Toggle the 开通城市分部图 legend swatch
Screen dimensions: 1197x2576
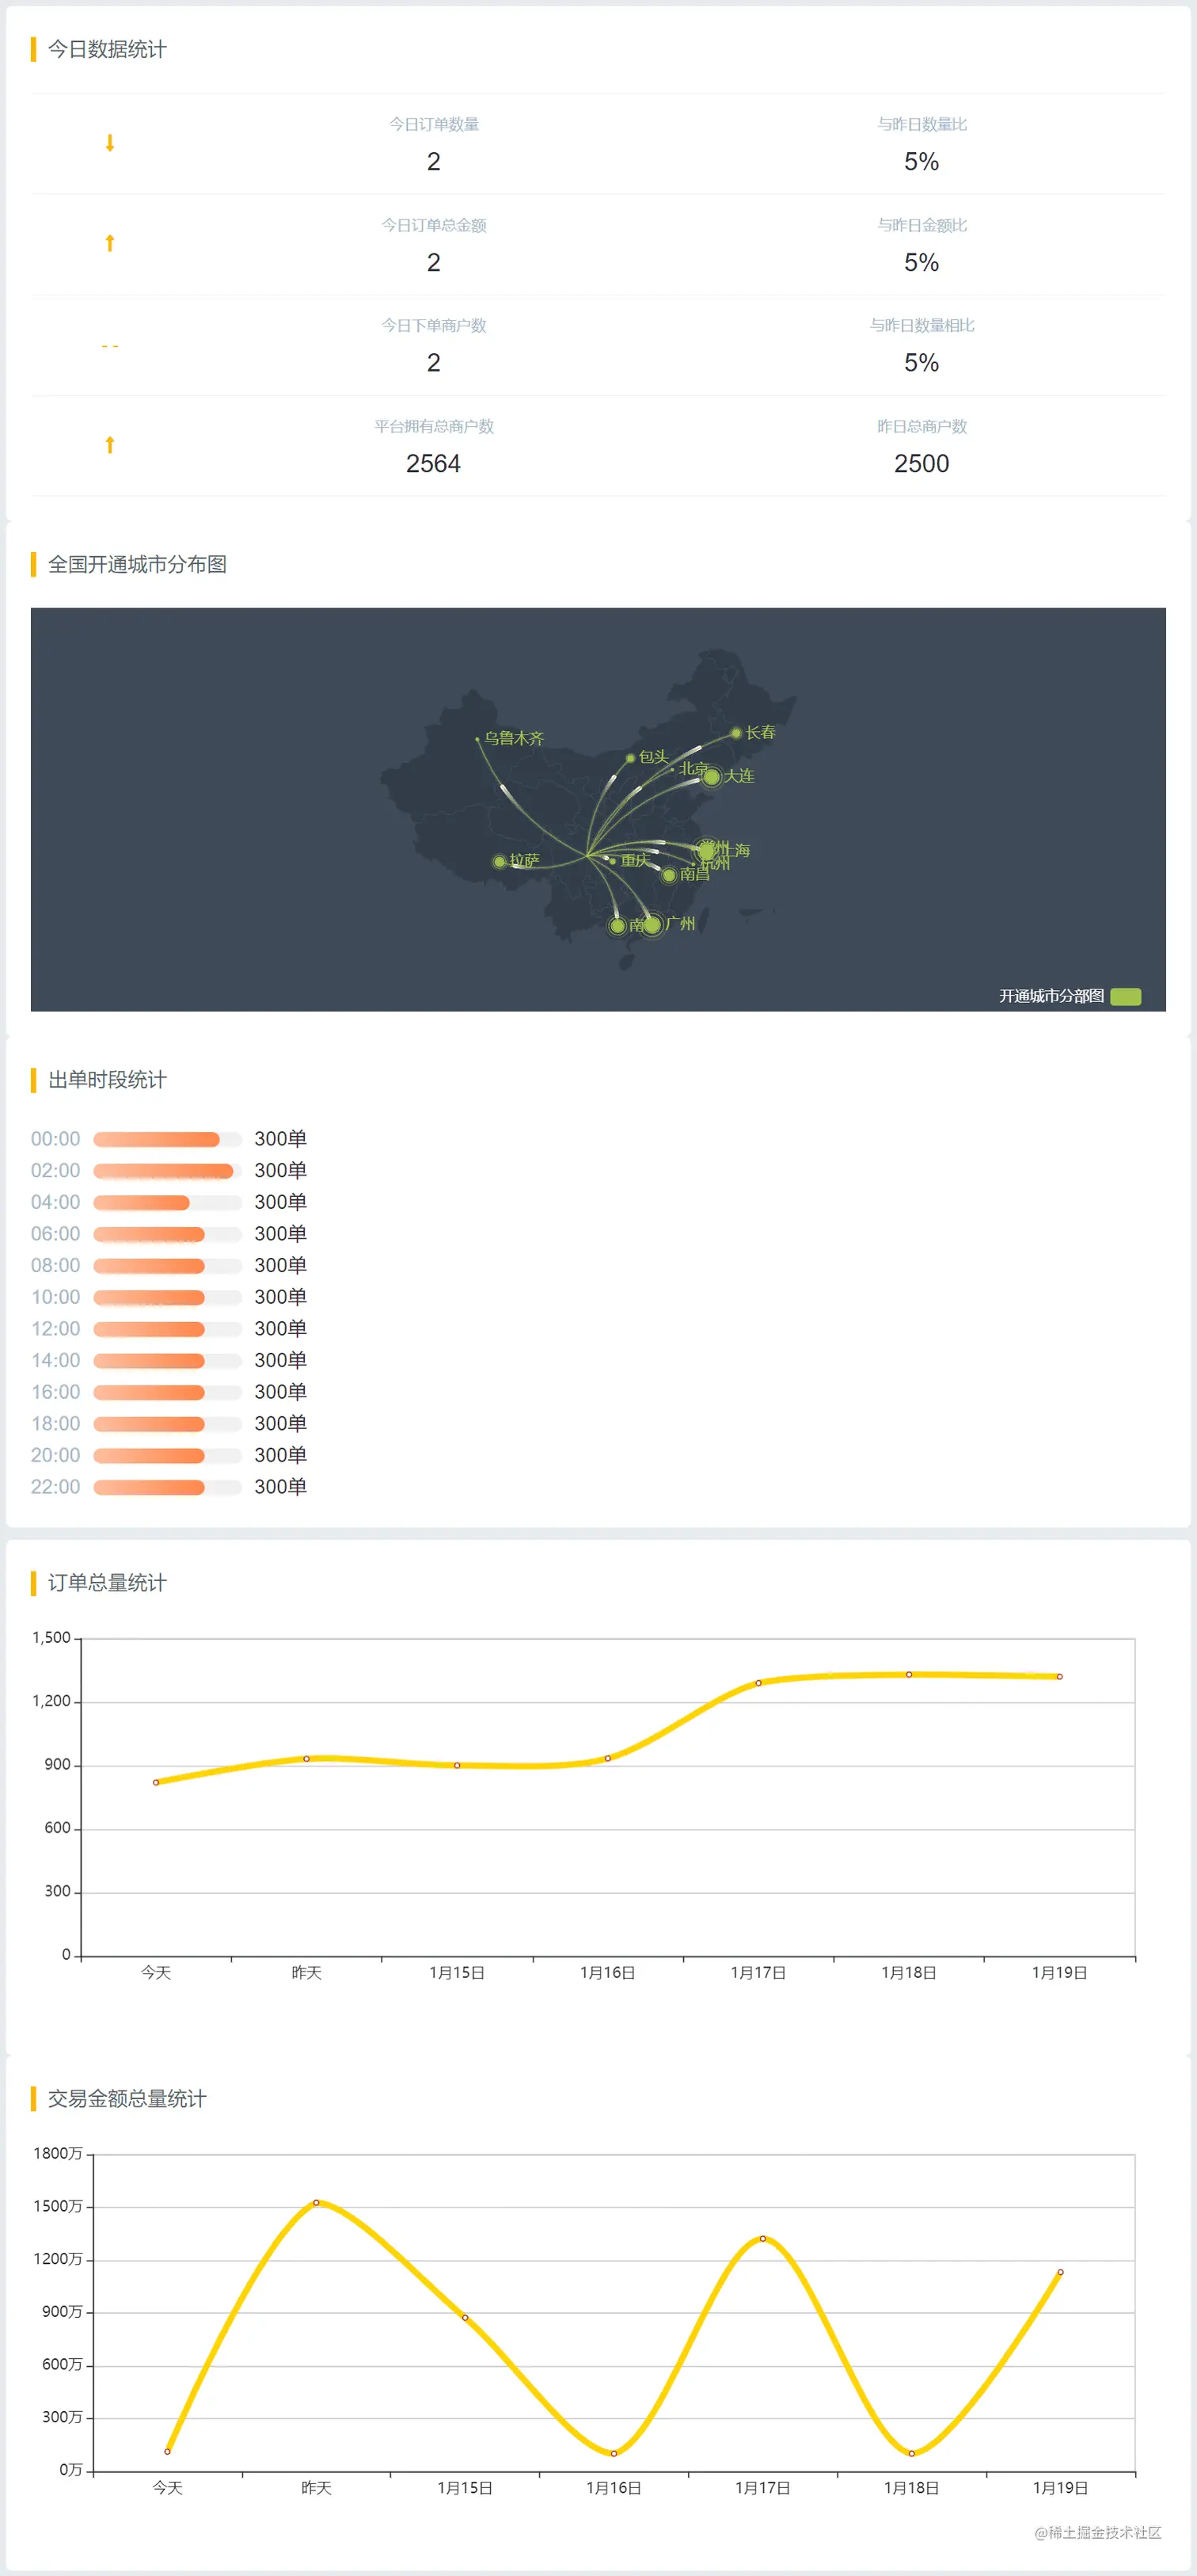1126,996
